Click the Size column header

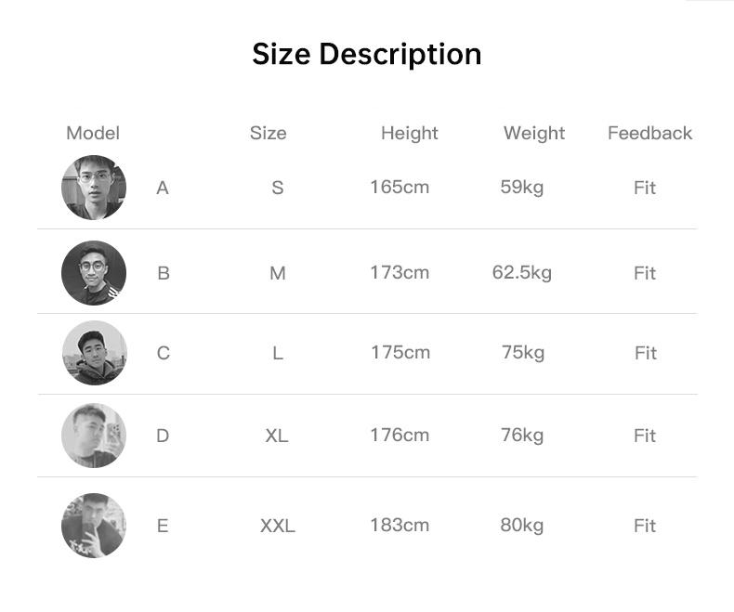click(x=269, y=133)
